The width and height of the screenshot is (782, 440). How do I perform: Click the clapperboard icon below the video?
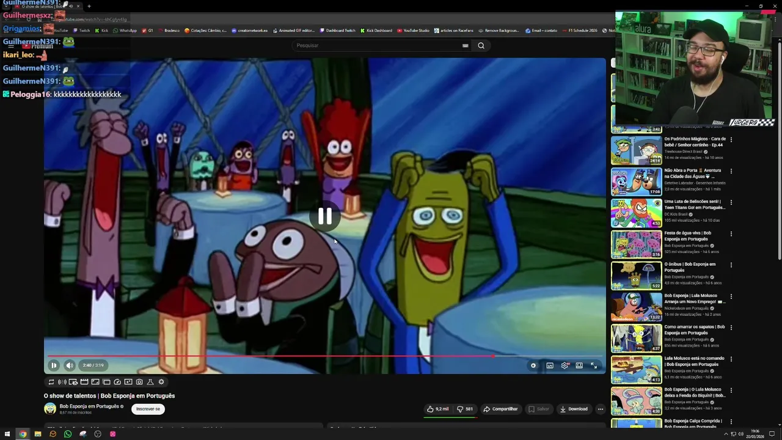[84, 382]
